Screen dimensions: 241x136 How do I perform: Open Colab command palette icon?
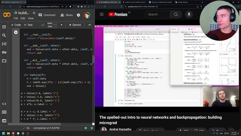(4, 112)
